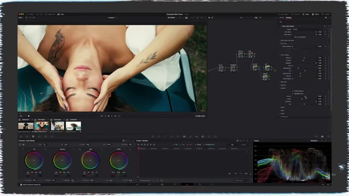
Task: Collapse the Halation section
Action: point(282,88)
